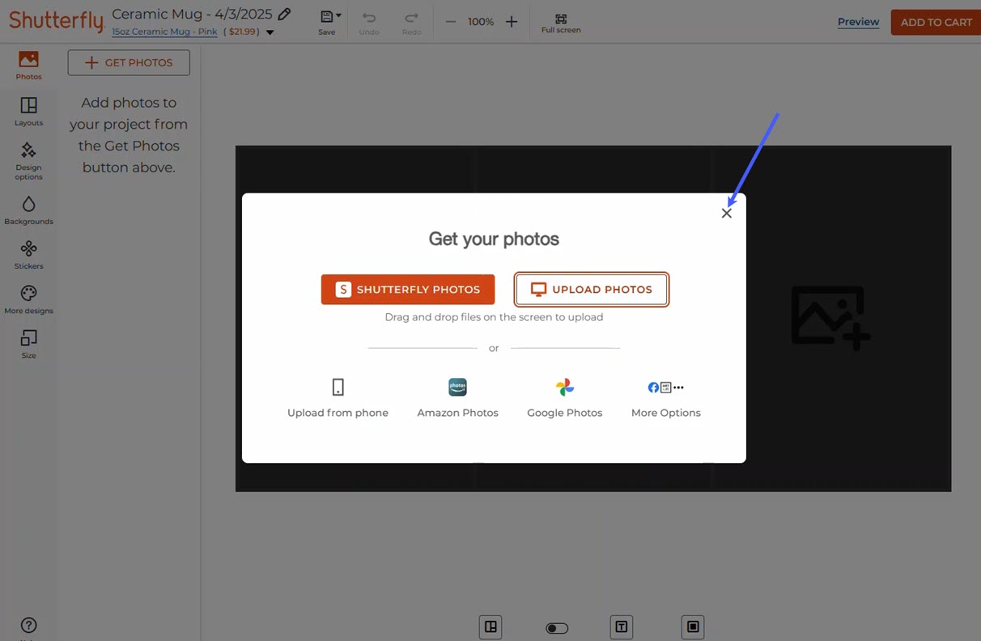The image size is (981, 641).
Task: Choose Upload from phone option
Action: [338, 399]
